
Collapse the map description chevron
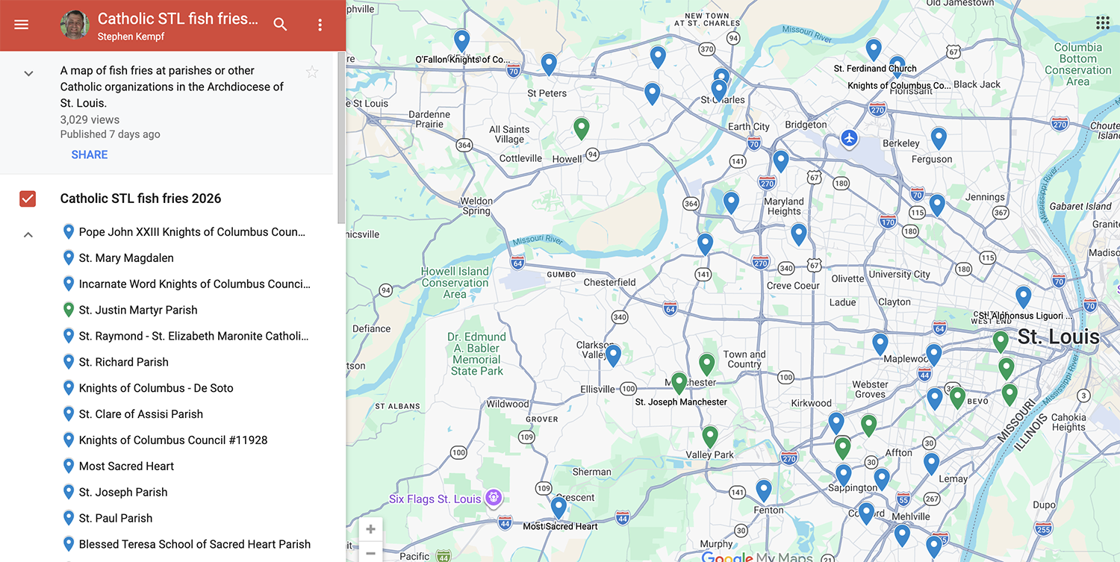(28, 73)
